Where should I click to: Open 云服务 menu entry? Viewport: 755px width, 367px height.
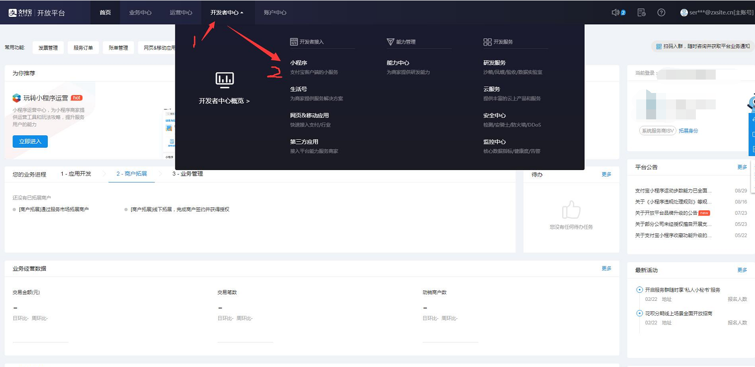492,89
